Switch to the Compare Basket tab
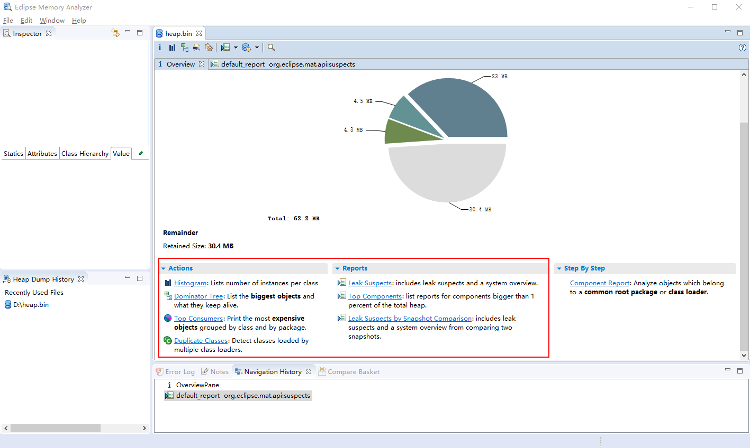 [x=349, y=372]
